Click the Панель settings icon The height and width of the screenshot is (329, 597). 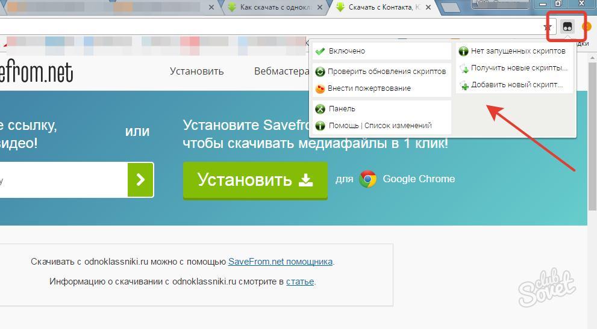pos(320,109)
